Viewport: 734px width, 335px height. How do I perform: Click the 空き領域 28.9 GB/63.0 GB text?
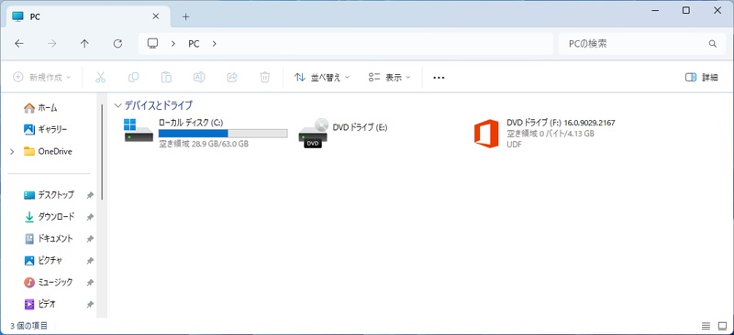pos(204,144)
